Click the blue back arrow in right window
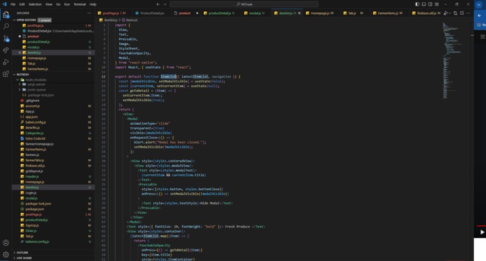Image resolution: width=486 pixels, height=261 pixels. tap(479, 15)
